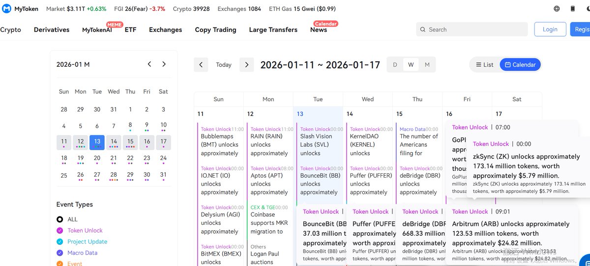This screenshot has width=590, height=266.
Task: Click the Today button
Action: point(224,65)
